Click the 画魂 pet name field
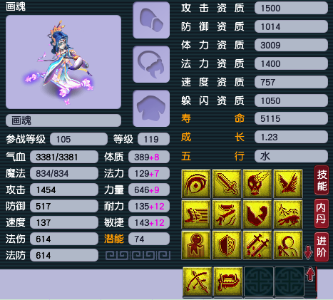Screen dimensions: 333x300 pos(63,120)
